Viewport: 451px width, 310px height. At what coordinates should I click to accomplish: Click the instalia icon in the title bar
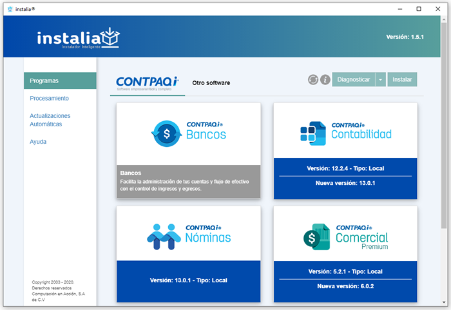[10, 9]
